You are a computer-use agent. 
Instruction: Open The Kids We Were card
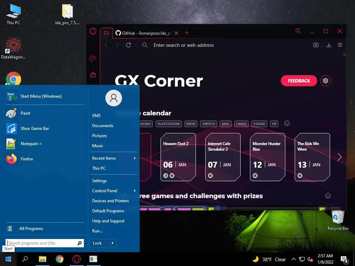pos(312,157)
